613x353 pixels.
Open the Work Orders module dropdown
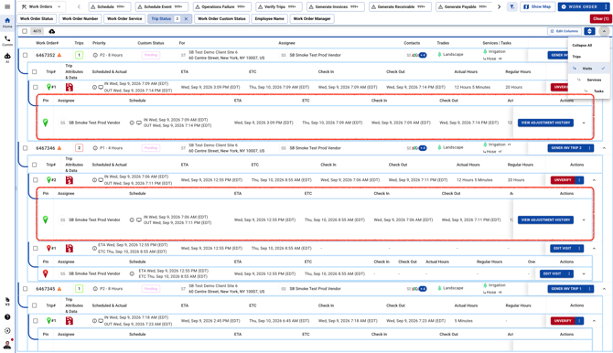pyautogui.click(x=41, y=6)
